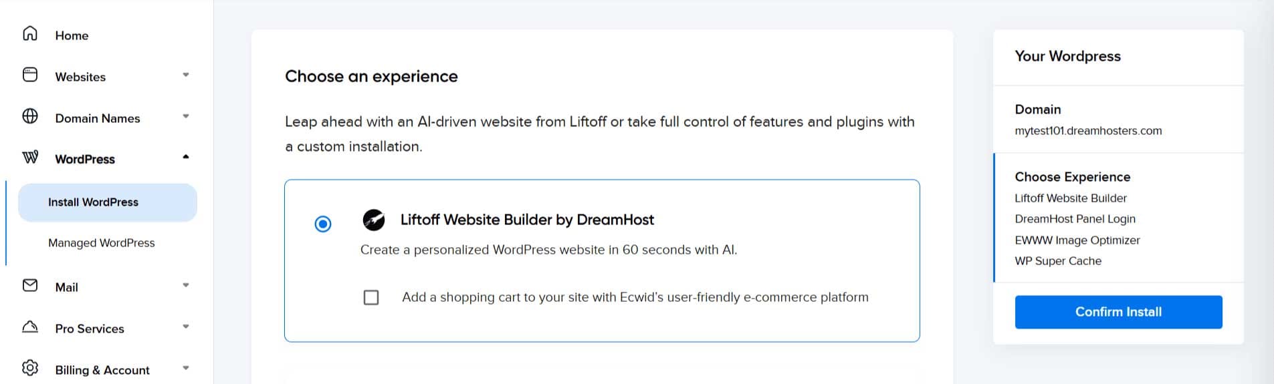Expand the Pro Services dropdown arrow
This screenshot has height=384, width=1274.
[186, 327]
